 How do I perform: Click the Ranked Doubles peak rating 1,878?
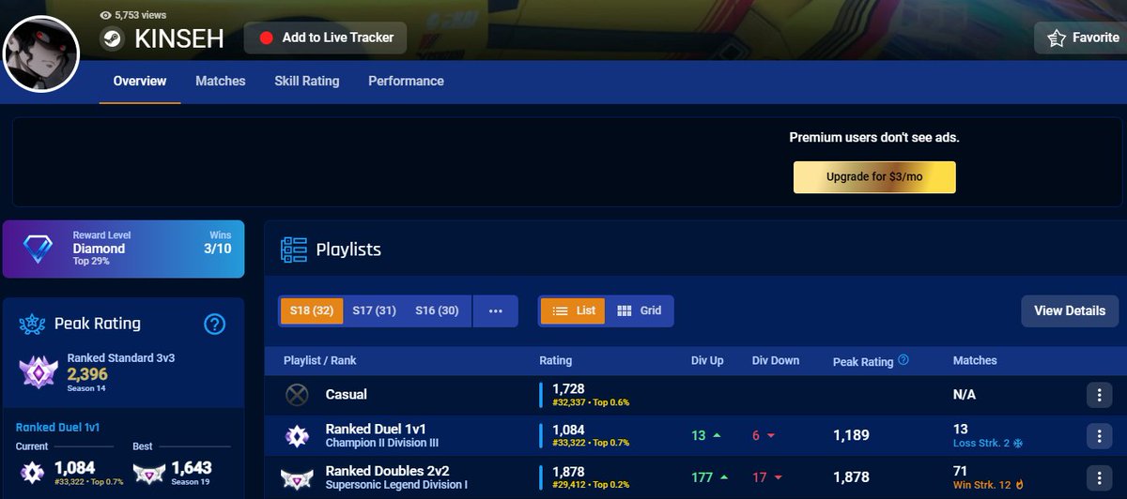point(851,477)
